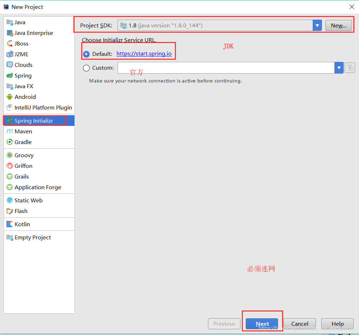The image size is (359, 335).
Task: Click the Android robot icon
Action: [10, 97]
